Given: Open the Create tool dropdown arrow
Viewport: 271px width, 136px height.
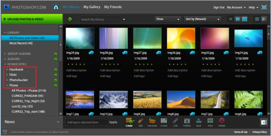Looking at the screenshot, I should click(x=134, y=120).
